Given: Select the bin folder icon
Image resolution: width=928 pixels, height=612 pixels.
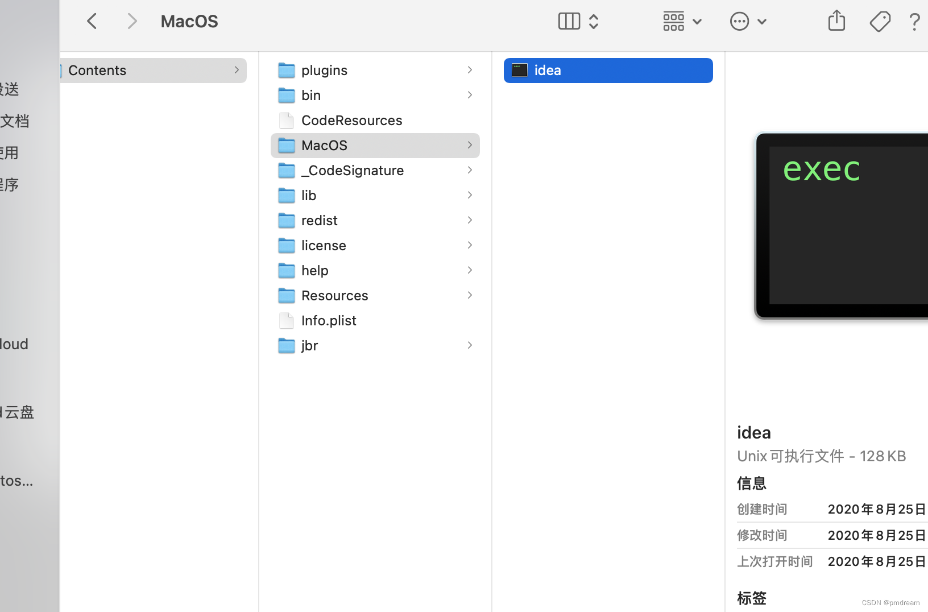Looking at the screenshot, I should 287,95.
